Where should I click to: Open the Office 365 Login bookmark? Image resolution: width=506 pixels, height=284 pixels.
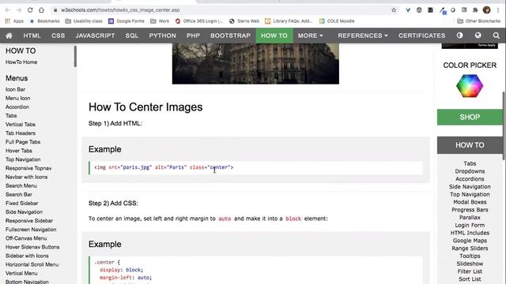199,21
